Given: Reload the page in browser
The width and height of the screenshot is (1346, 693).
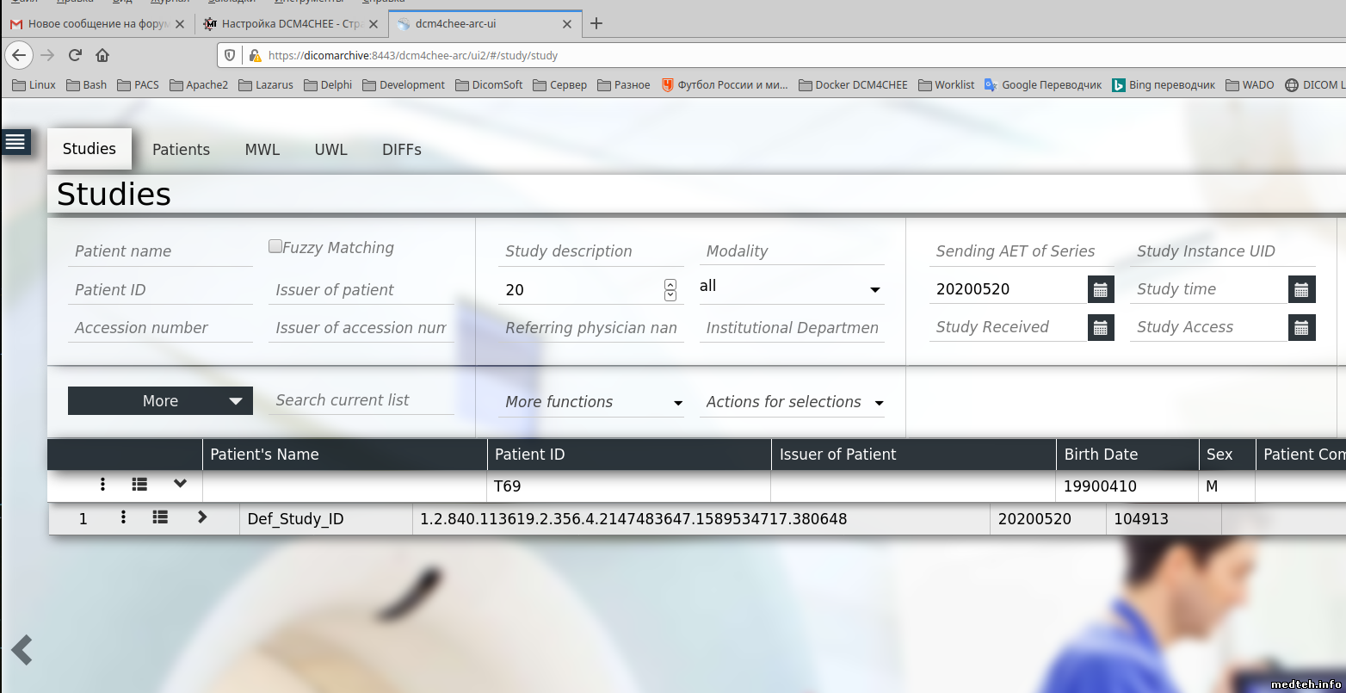Looking at the screenshot, I should point(75,55).
